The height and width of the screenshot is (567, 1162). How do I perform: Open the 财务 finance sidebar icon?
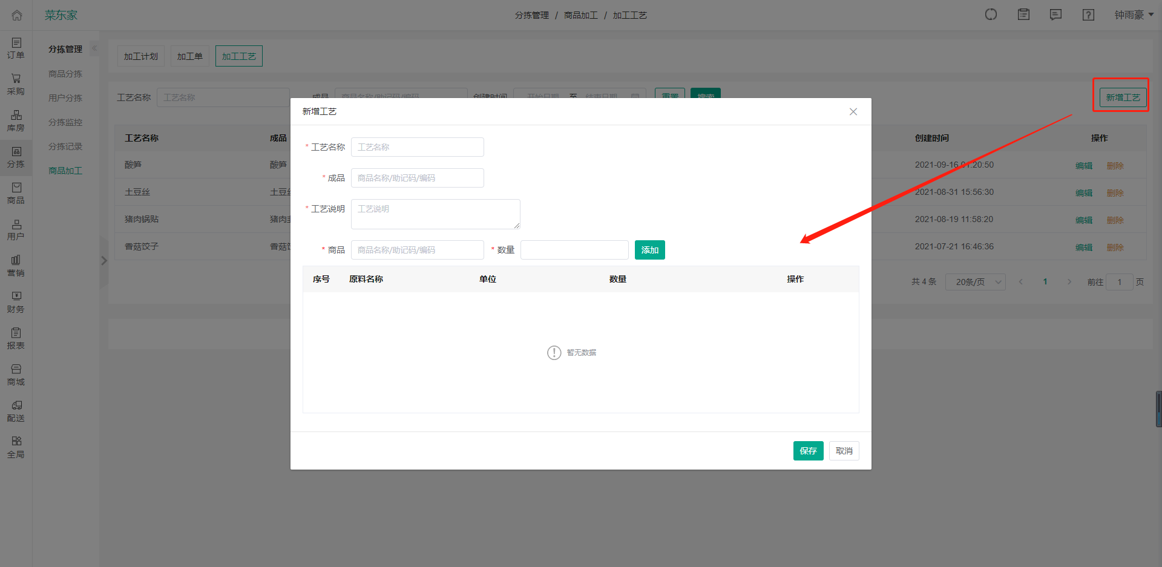[16, 302]
